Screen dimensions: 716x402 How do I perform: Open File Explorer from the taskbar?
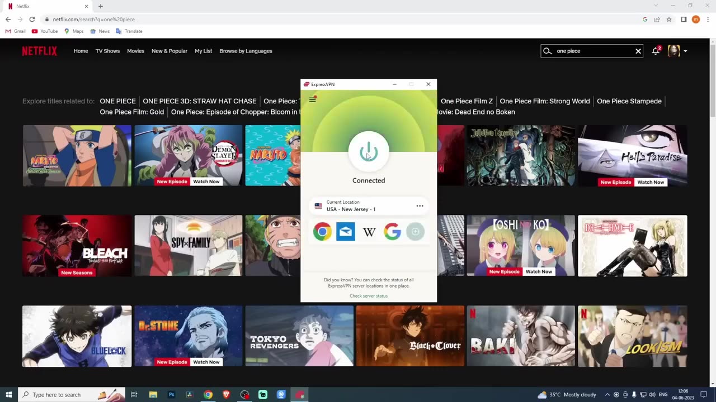(x=153, y=395)
